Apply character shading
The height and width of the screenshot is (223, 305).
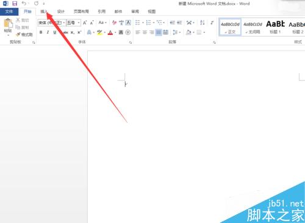[121, 32]
